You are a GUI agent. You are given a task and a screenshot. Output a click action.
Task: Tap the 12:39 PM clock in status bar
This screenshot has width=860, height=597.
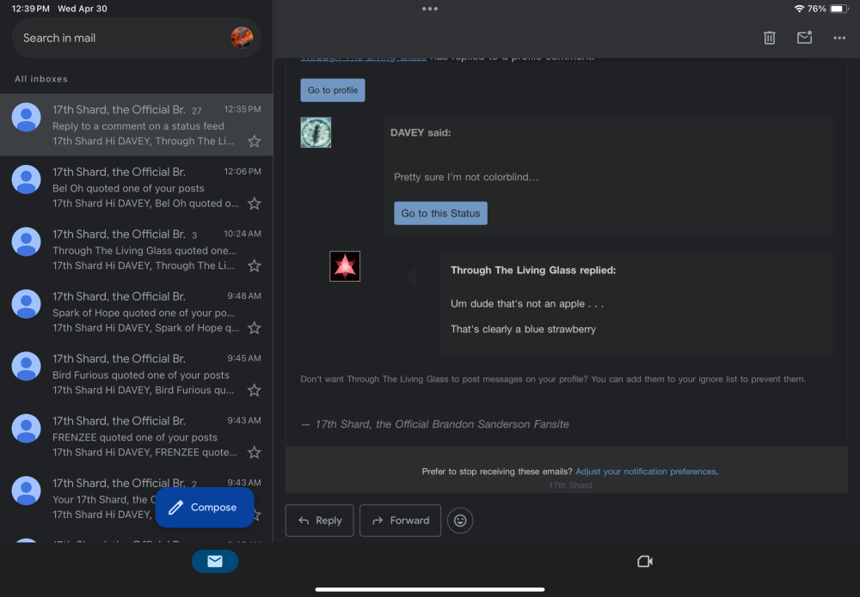[x=31, y=9]
